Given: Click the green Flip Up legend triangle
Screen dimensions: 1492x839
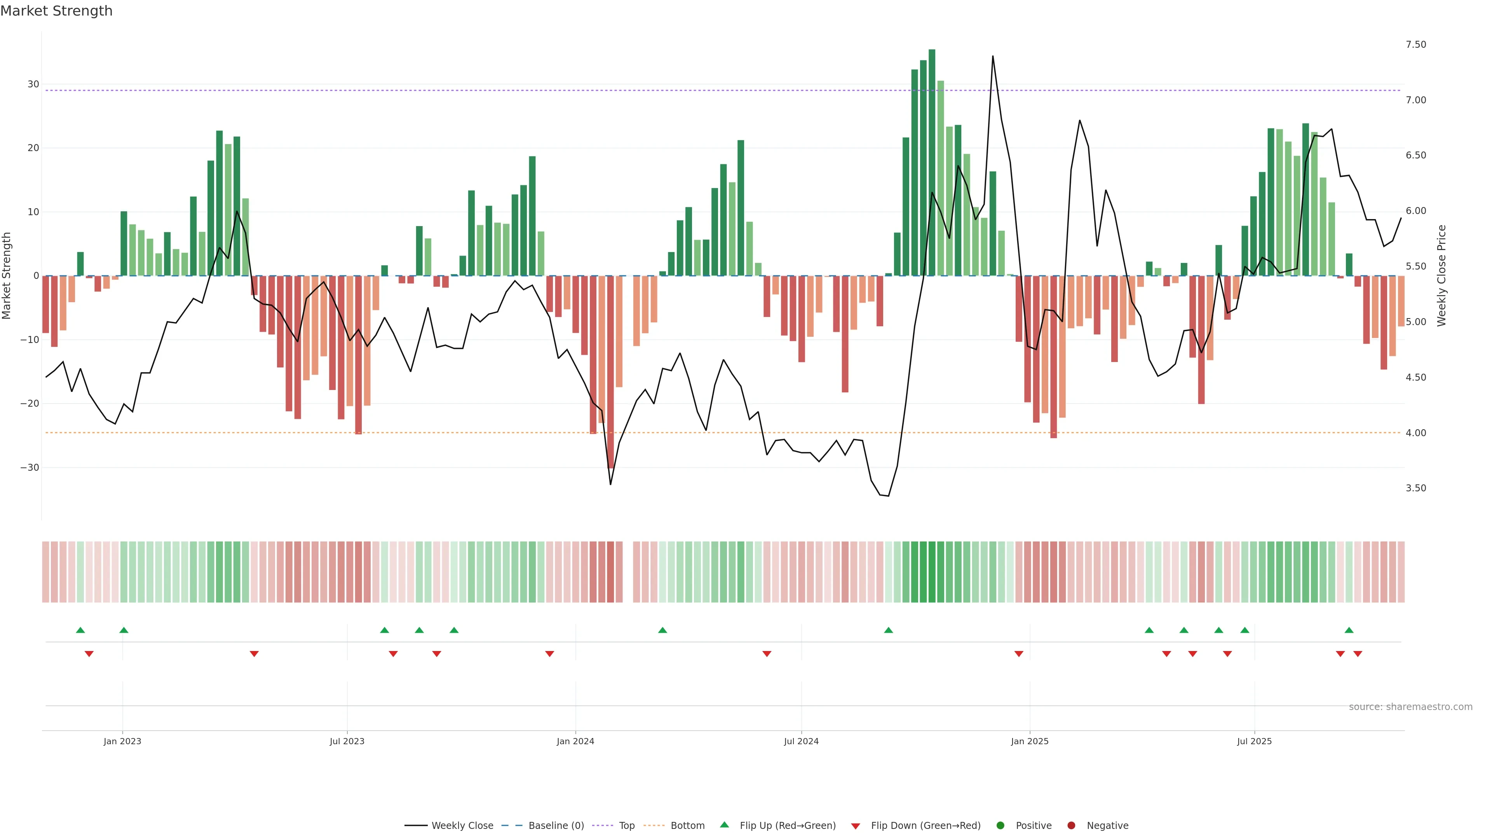Looking at the screenshot, I should 724,825.
